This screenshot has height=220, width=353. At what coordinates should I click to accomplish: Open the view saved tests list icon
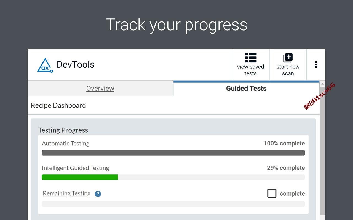click(251, 58)
